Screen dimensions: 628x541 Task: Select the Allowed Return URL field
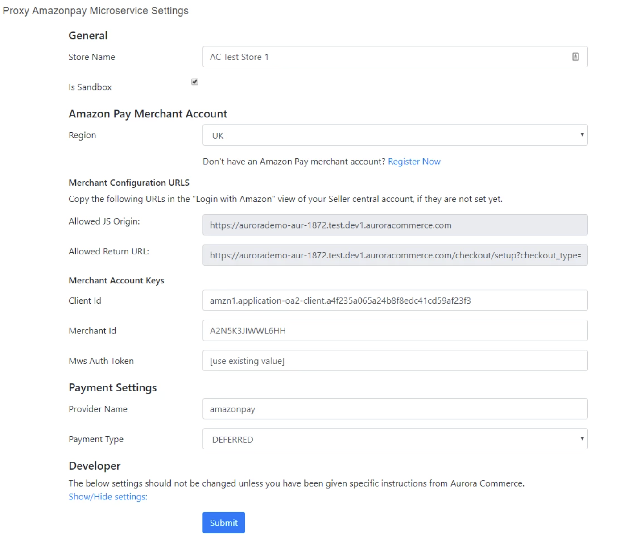click(395, 255)
